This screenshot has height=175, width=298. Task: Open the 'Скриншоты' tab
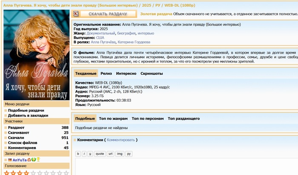click(151, 73)
